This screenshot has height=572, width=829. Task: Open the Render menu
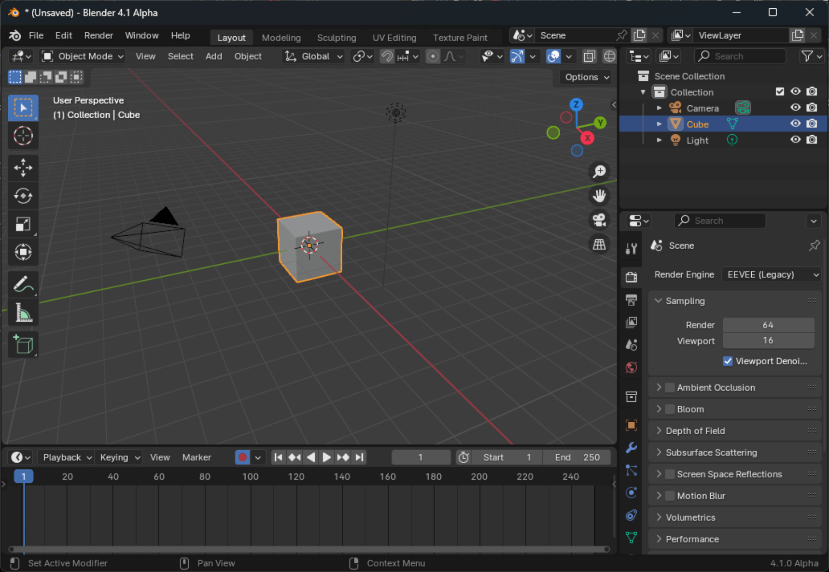98,35
